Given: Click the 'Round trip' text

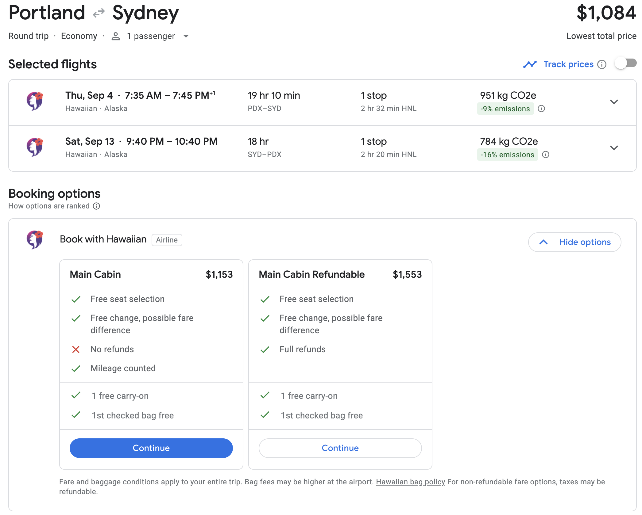Looking at the screenshot, I should (x=28, y=36).
